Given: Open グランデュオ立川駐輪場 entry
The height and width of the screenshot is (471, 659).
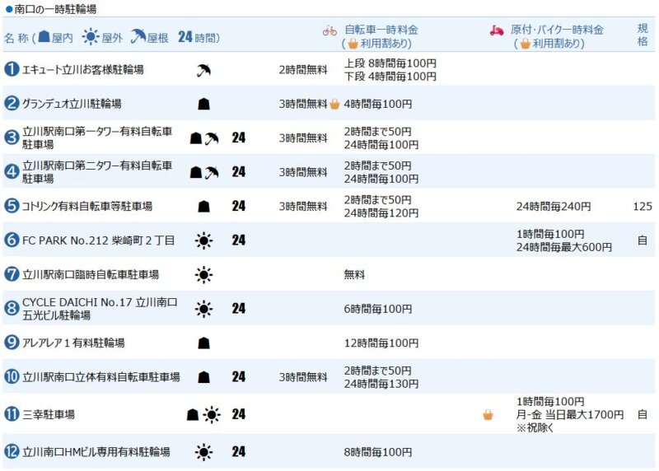Looking at the screenshot, I should click(72, 104).
